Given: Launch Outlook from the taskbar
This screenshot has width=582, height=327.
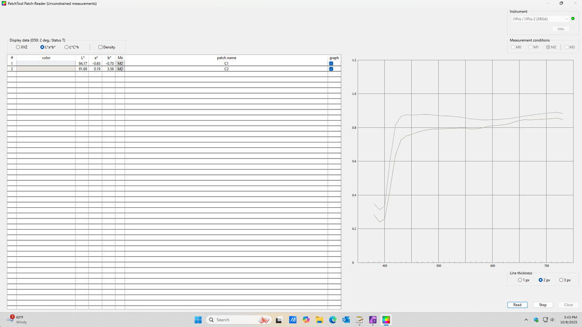Looking at the screenshot, I should (346, 320).
